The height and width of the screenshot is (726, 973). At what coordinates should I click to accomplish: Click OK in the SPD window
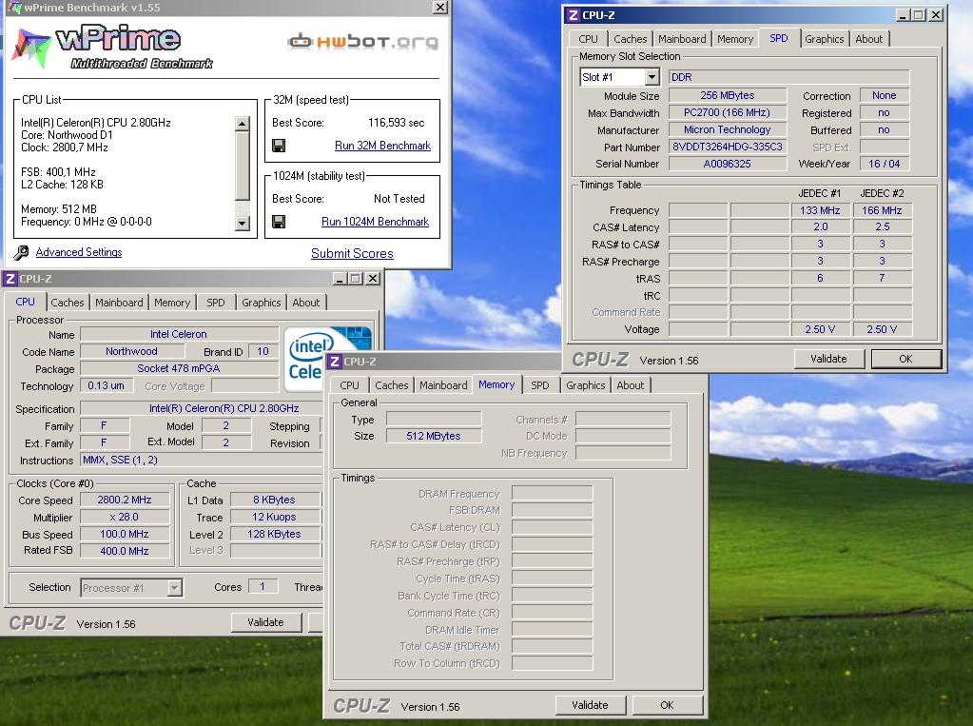(x=906, y=359)
